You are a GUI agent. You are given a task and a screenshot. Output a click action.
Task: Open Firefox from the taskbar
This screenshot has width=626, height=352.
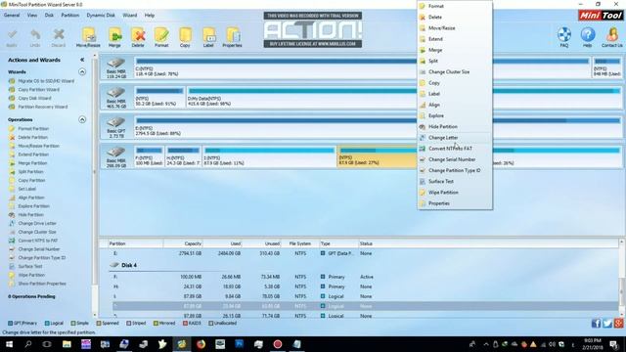pos(201,344)
